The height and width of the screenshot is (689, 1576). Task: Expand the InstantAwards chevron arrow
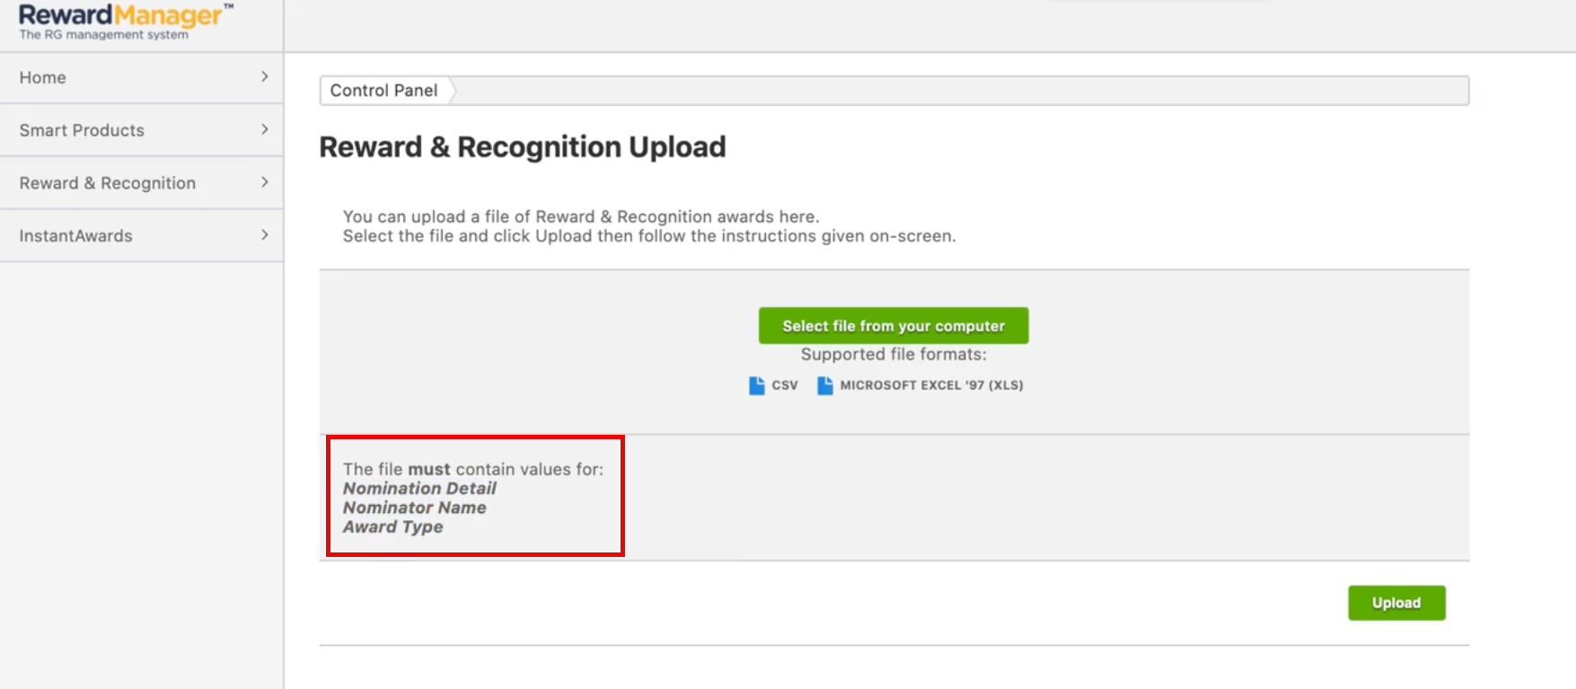264,235
